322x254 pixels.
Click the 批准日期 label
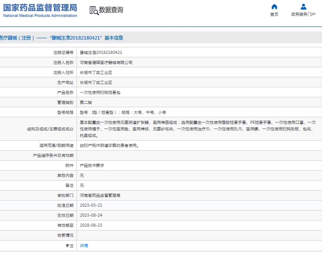point(65,205)
